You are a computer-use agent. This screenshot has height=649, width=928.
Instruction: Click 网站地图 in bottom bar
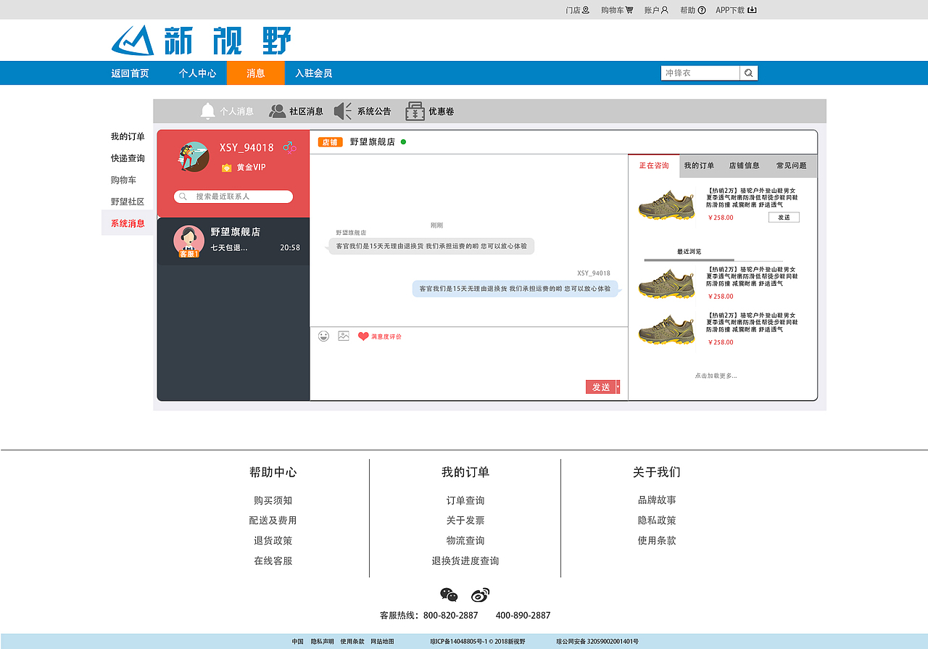tap(382, 642)
